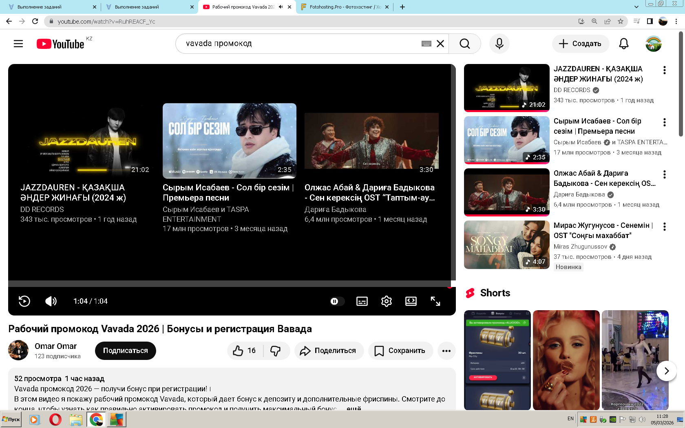Click the Поделиться button
The width and height of the screenshot is (685, 428).
(x=329, y=351)
